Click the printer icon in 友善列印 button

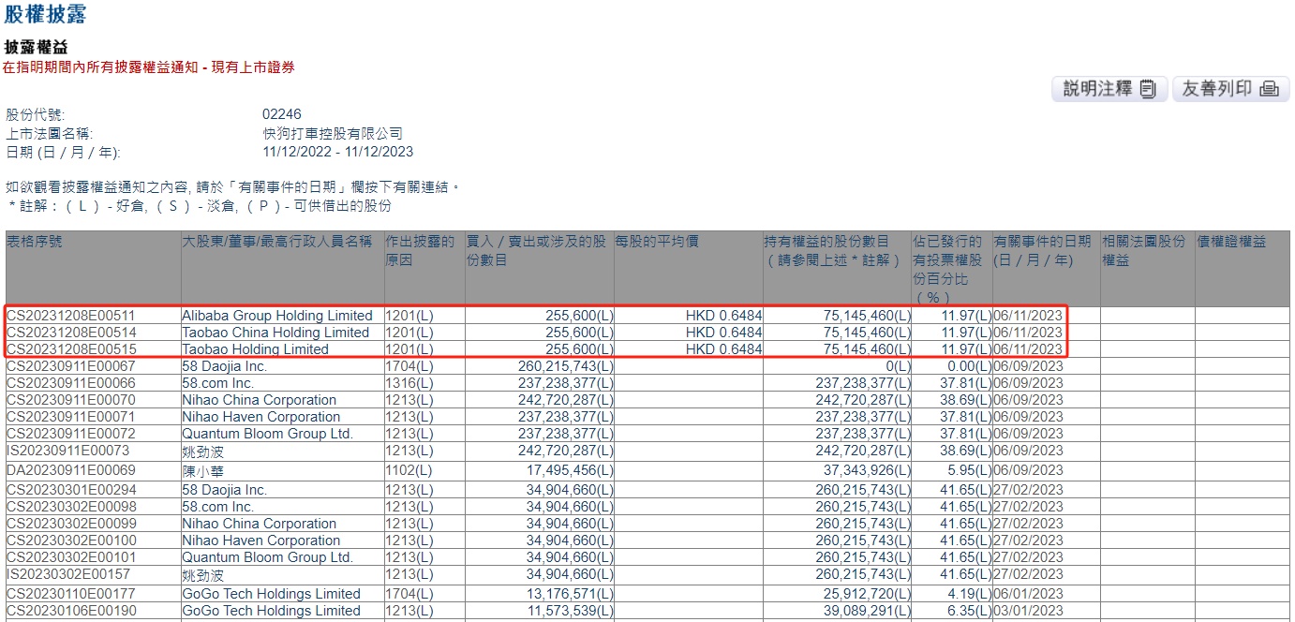click(1269, 89)
